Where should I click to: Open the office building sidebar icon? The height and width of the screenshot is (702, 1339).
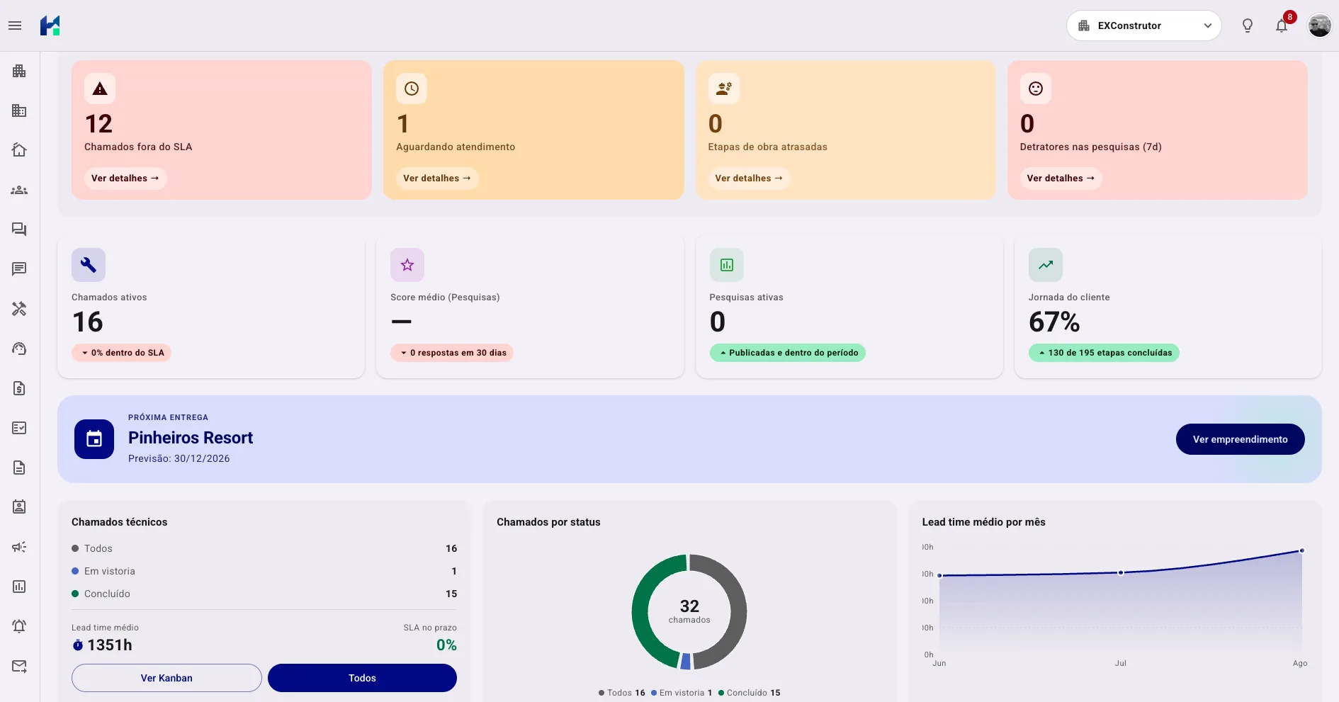pos(19,111)
